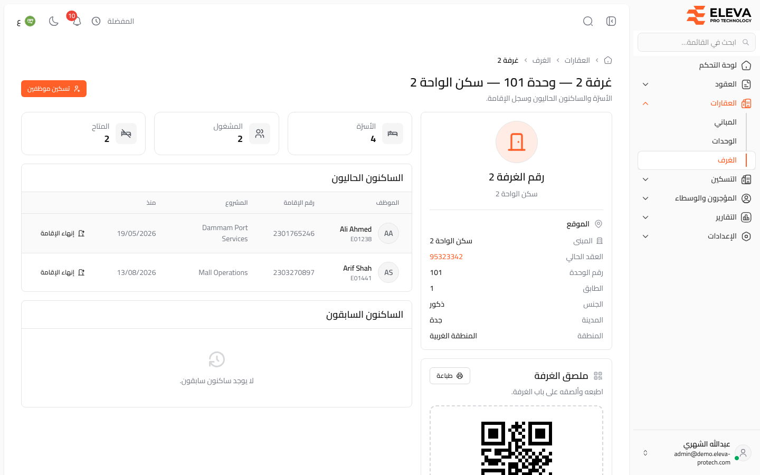
Task: Go to العقارات breadcrumb link
Action: point(577,60)
